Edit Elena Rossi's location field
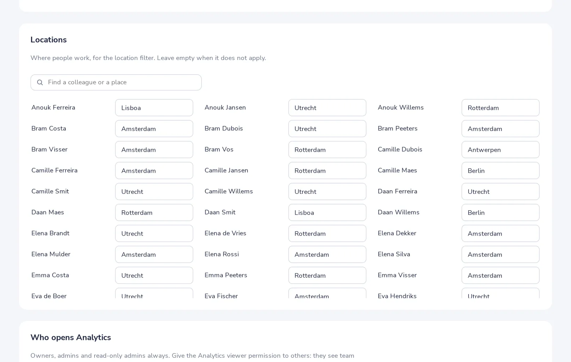Image resolution: width=571 pixels, height=362 pixels. [327, 255]
